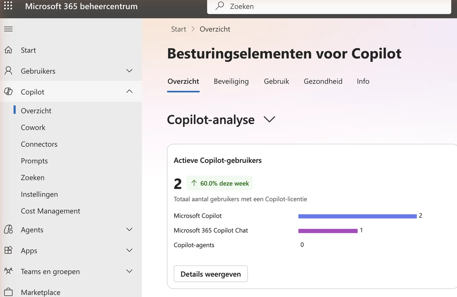Click the Actieve Copilot-gebruikers heading

point(218,160)
